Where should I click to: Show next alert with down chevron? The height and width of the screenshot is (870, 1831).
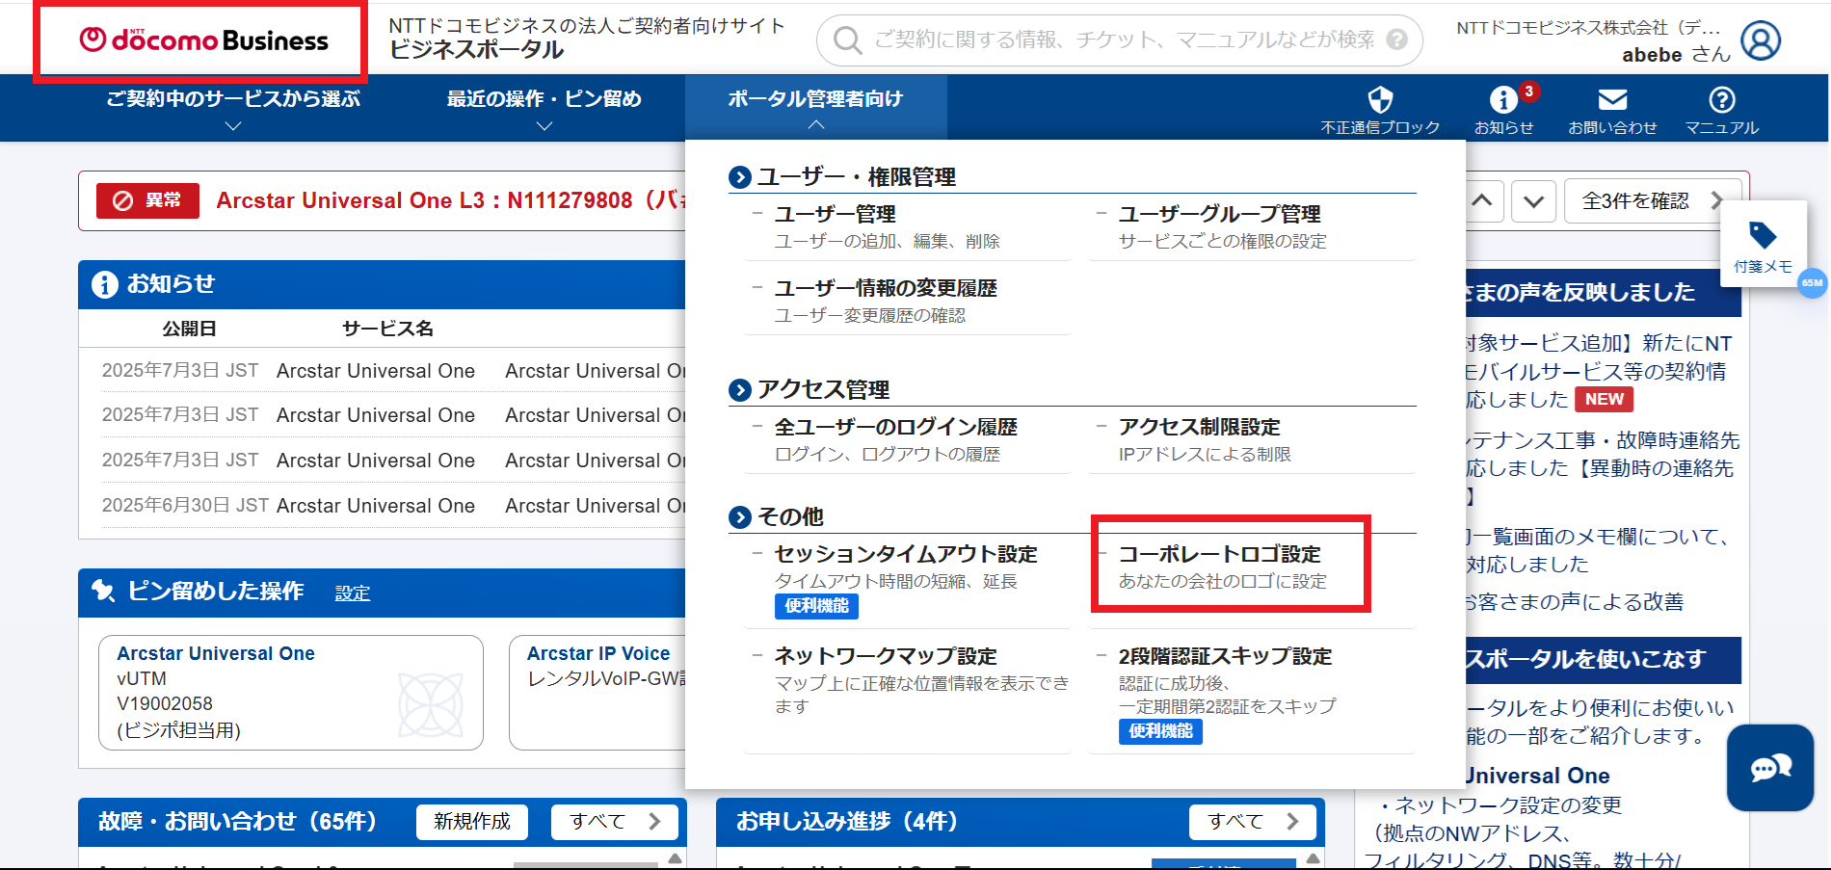[x=1533, y=201]
